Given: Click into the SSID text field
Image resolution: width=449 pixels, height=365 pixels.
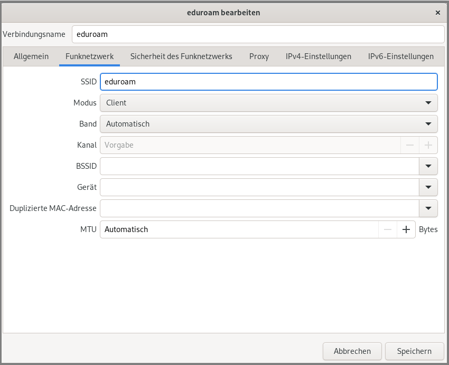Looking at the screenshot, I should (x=268, y=82).
